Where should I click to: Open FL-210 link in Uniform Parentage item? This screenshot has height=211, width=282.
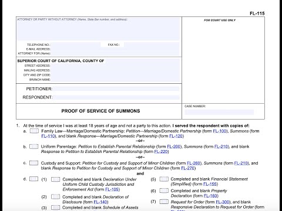point(221,147)
